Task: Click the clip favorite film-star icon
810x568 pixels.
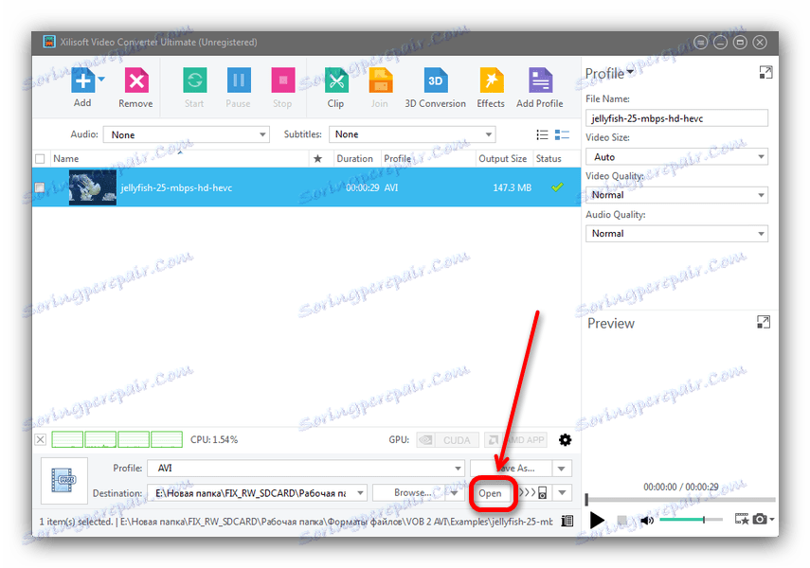Action: click(x=742, y=519)
